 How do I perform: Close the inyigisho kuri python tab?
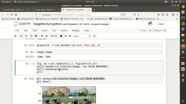(90, 10)
